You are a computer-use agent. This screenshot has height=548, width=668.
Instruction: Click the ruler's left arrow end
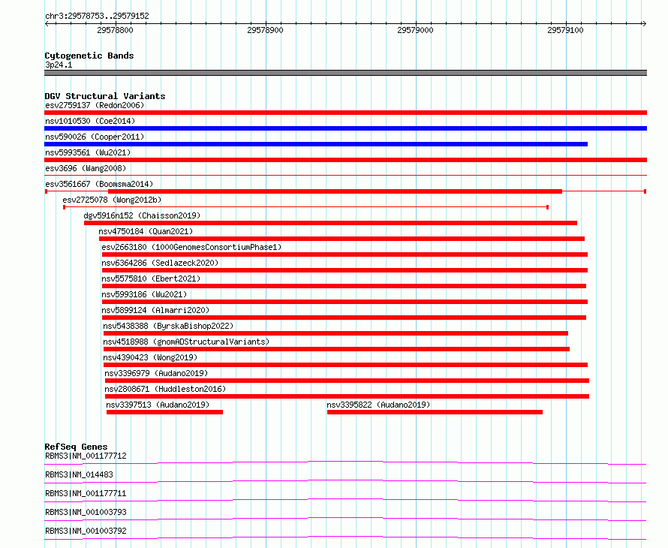point(47,24)
